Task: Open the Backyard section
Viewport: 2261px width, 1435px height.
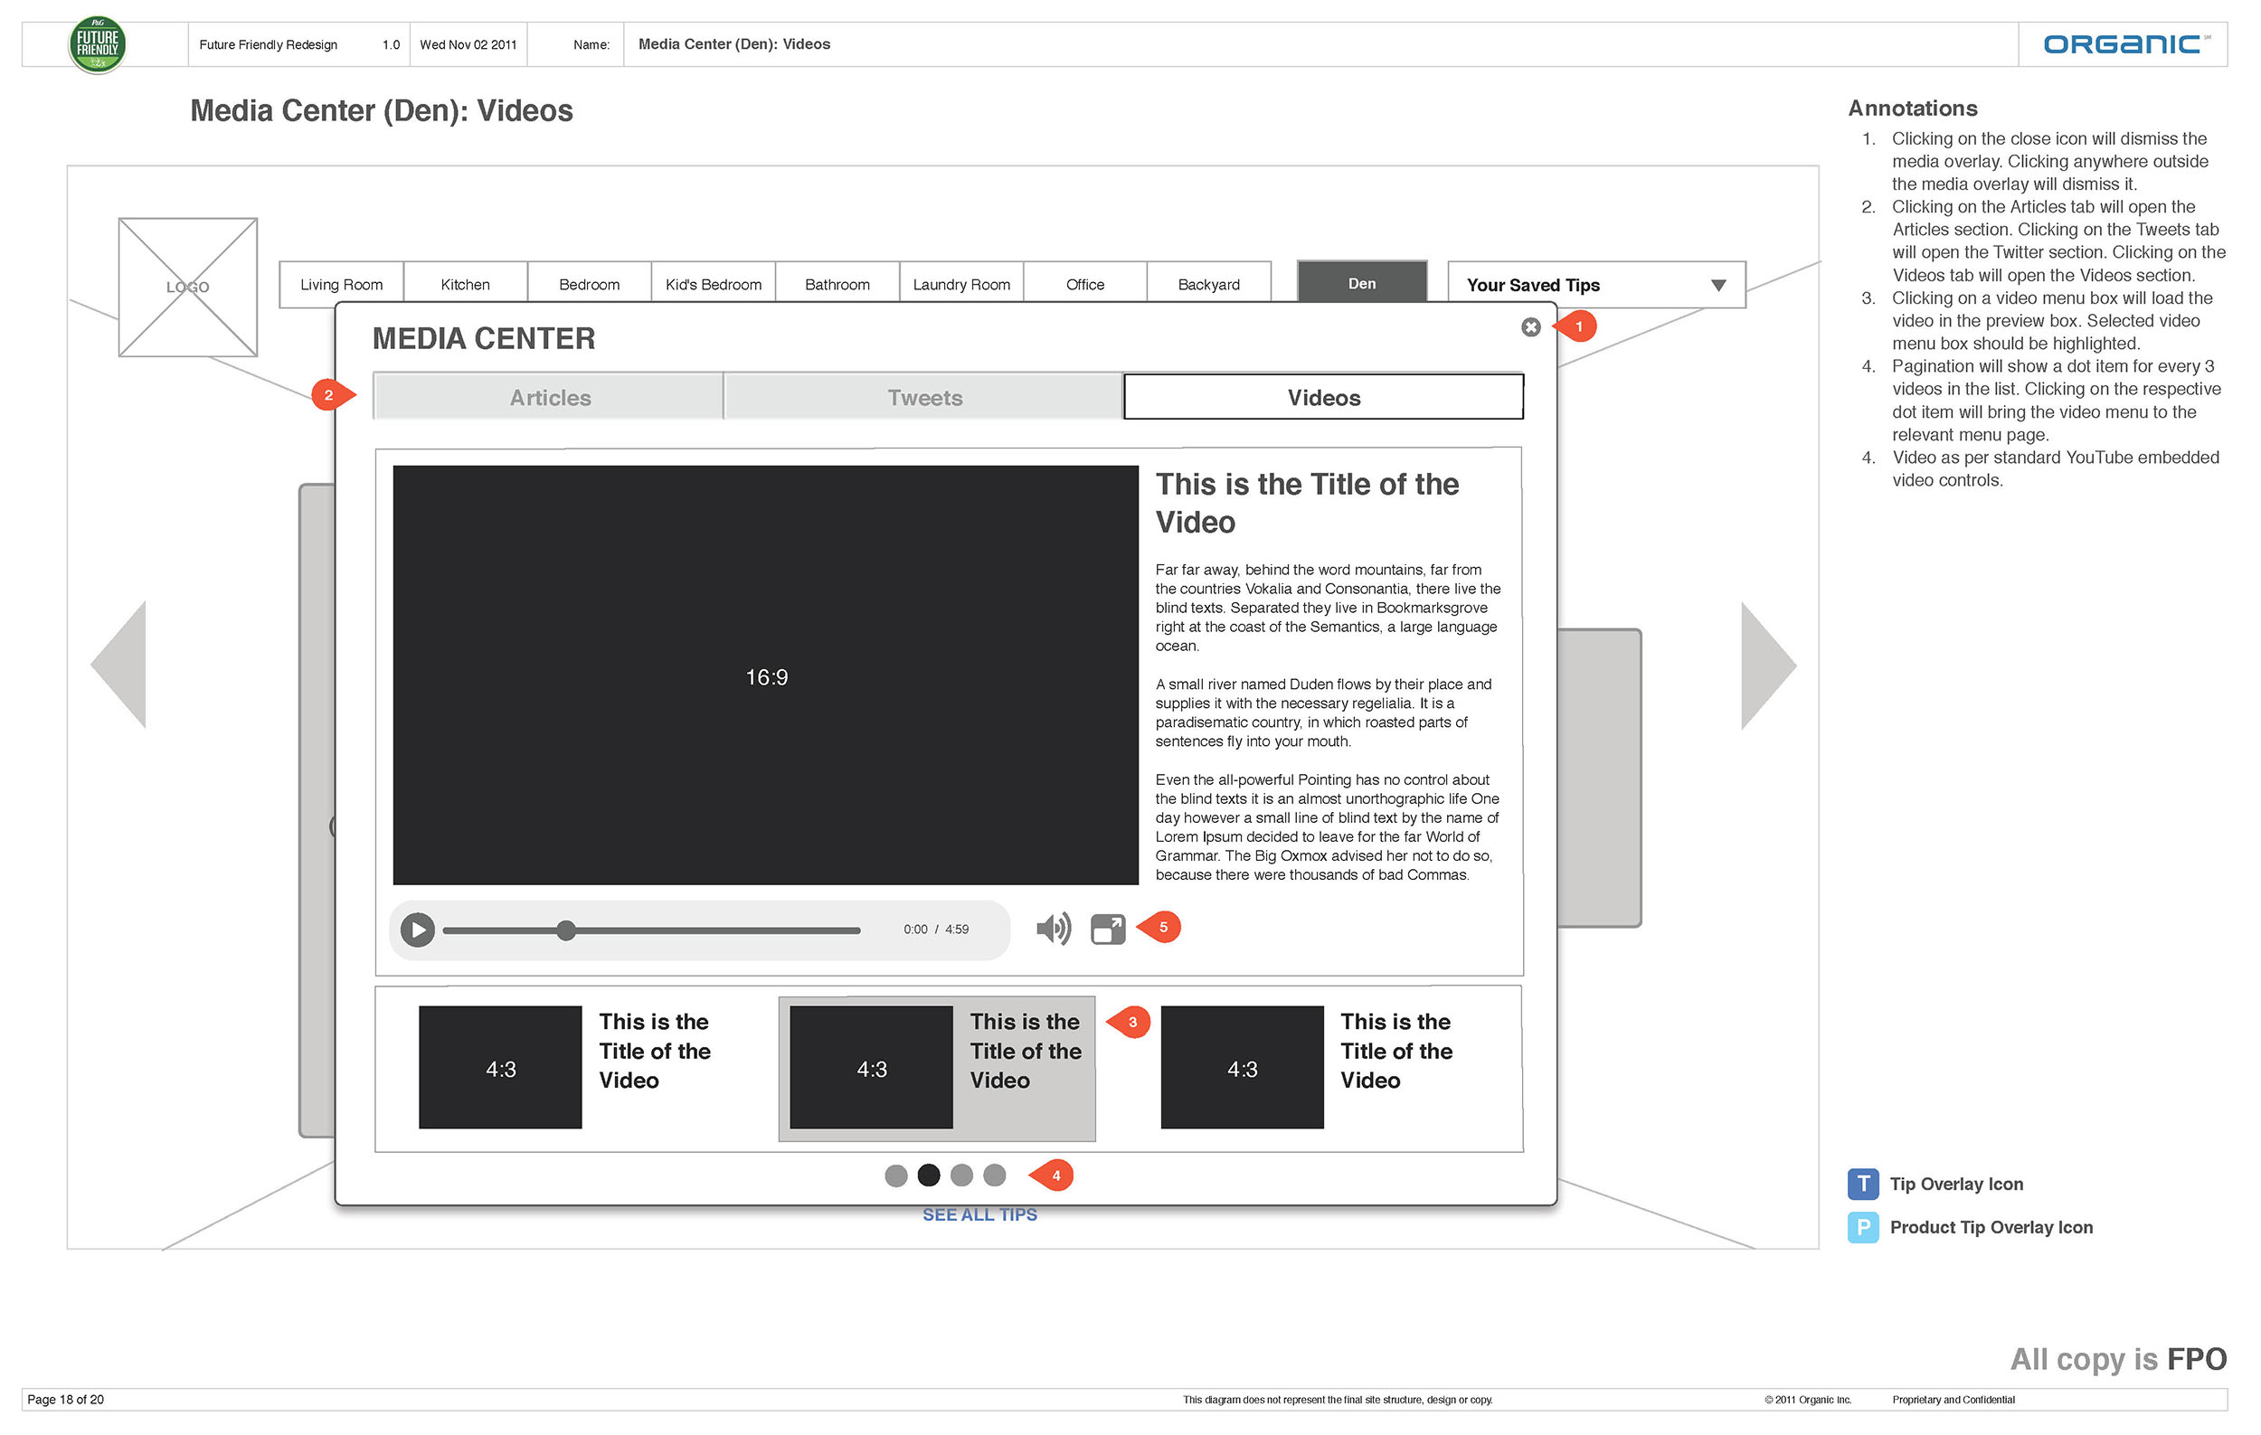Action: (1209, 283)
